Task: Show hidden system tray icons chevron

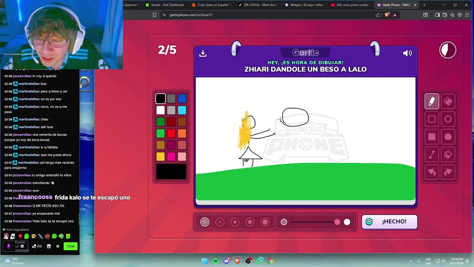Action: click(x=411, y=261)
